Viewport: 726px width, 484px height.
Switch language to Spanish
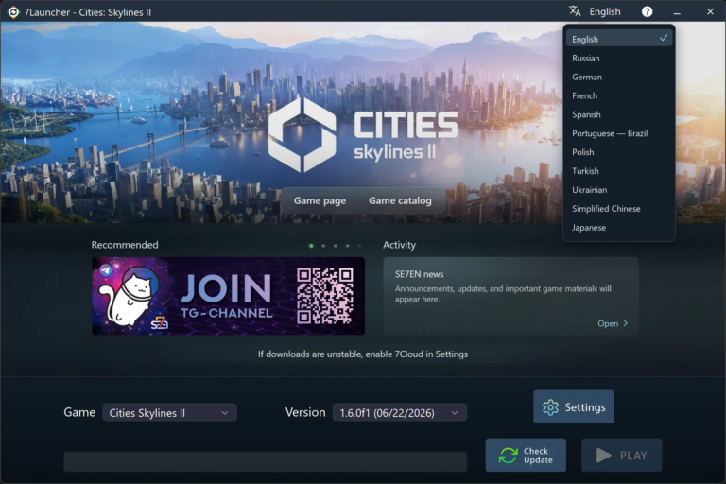(619, 114)
